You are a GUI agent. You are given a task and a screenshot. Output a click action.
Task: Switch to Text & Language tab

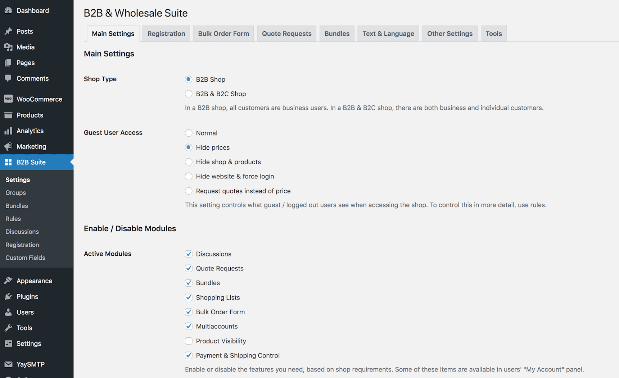point(388,33)
